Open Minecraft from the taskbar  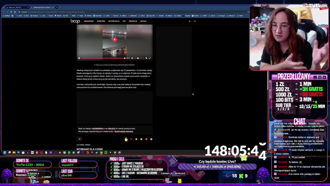click(x=106, y=153)
